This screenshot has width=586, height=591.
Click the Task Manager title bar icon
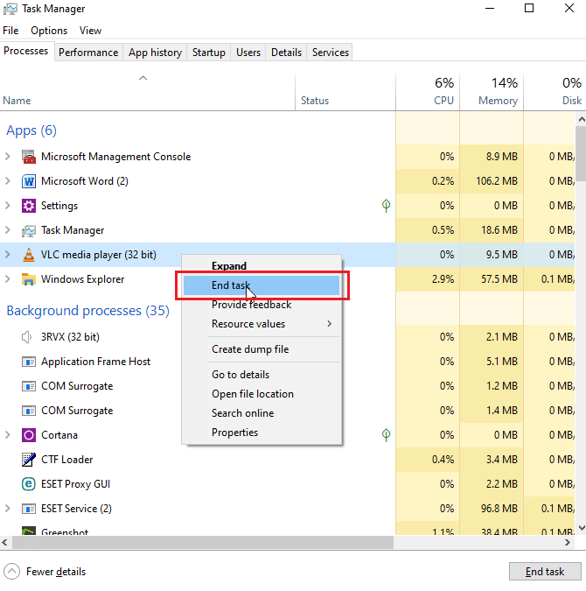pyautogui.click(x=10, y=9)
